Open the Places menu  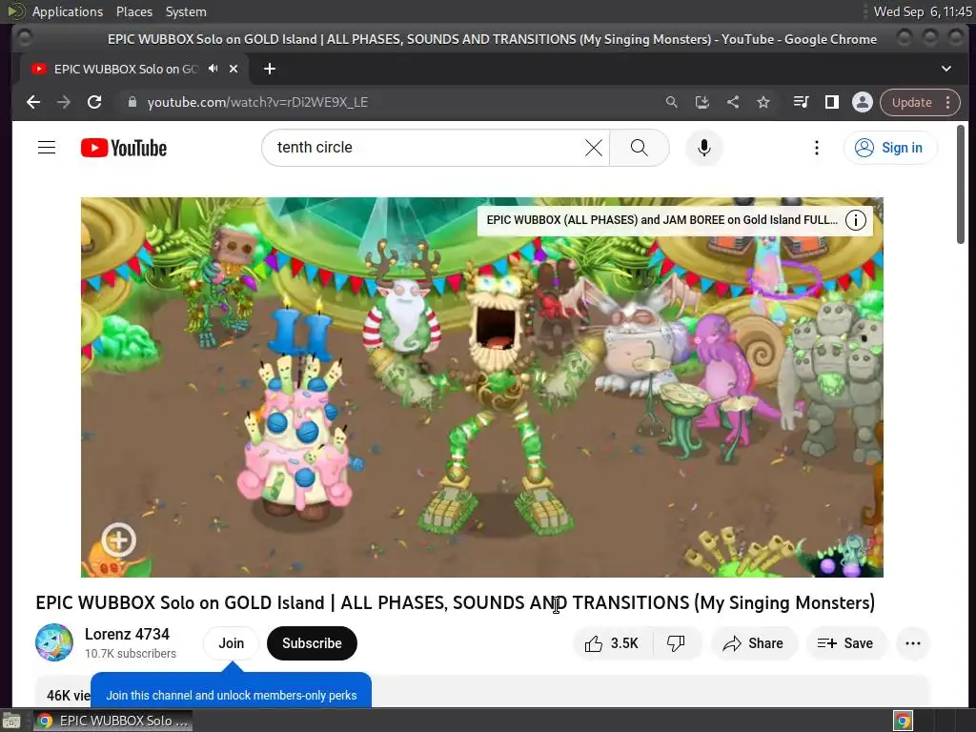coord(133,11)
